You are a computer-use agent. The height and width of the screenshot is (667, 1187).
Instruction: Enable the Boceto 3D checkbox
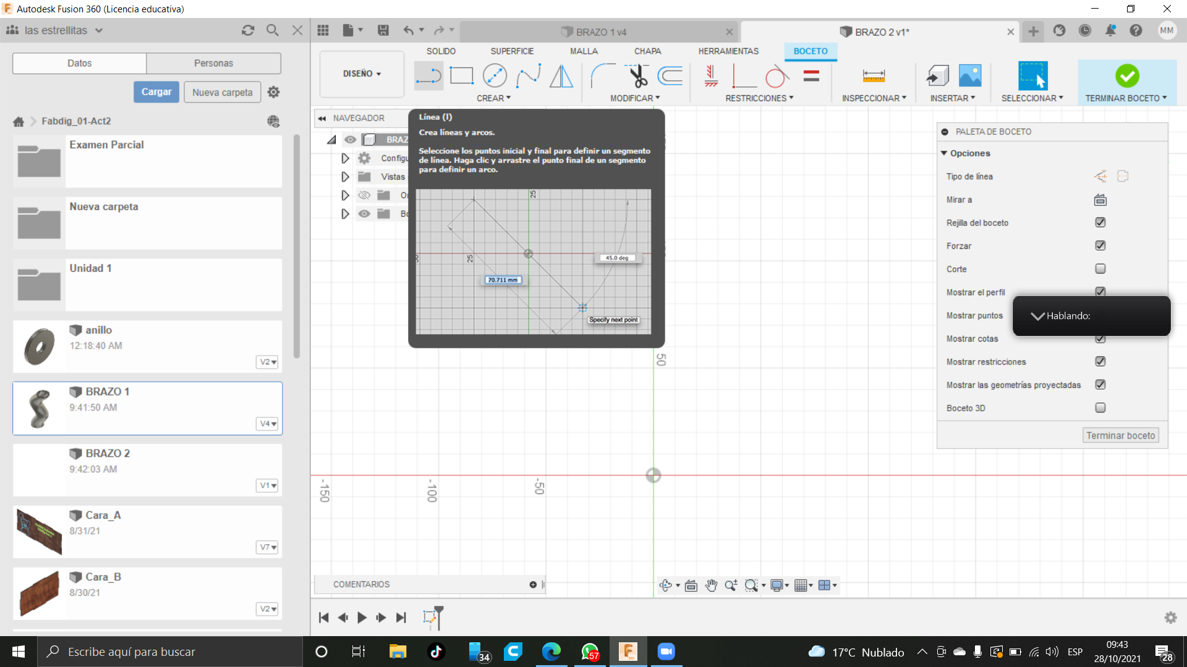(x=1100, y=408)
